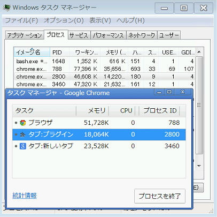This screenshot has height=217, width=217.
Task: Sort by USE... column header
Action: [x=169, y=53]
